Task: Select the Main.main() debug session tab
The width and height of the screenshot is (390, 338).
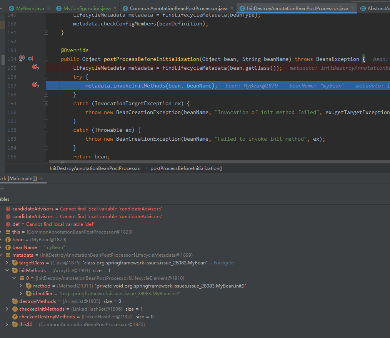Action: click(18, 178)
